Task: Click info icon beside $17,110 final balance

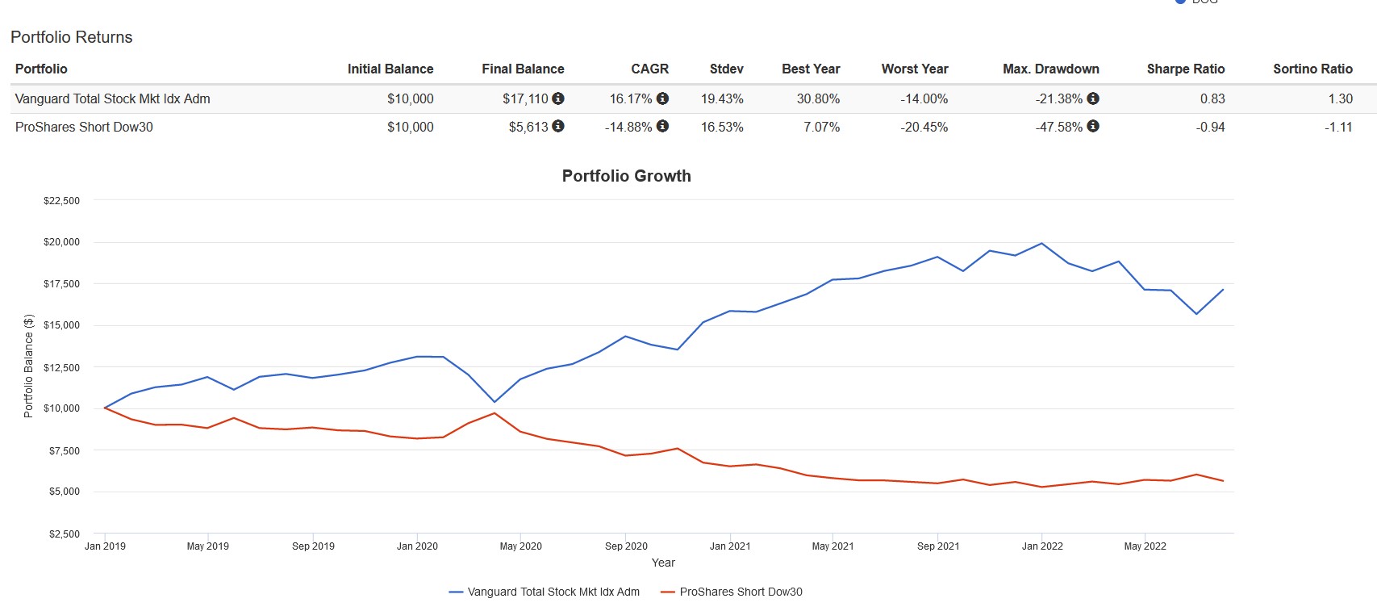Action: pyautogui.click(x=558, y=98)
